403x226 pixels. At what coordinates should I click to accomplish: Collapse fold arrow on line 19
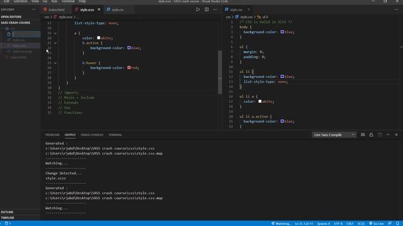tap(55, 33)
